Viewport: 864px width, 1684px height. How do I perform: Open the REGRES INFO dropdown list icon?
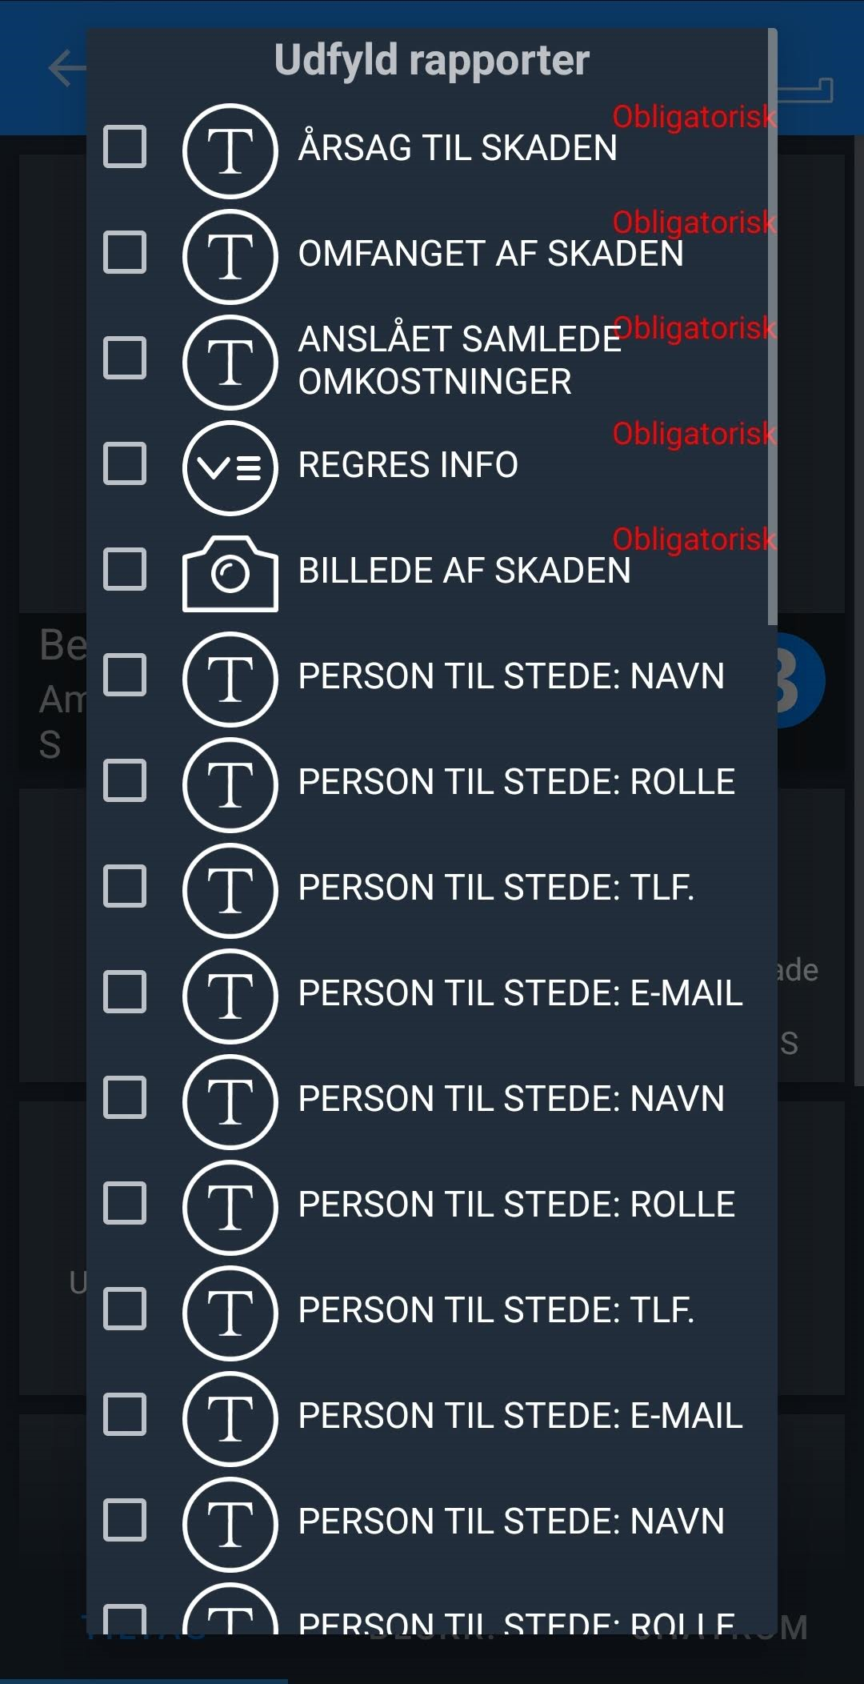230,467
